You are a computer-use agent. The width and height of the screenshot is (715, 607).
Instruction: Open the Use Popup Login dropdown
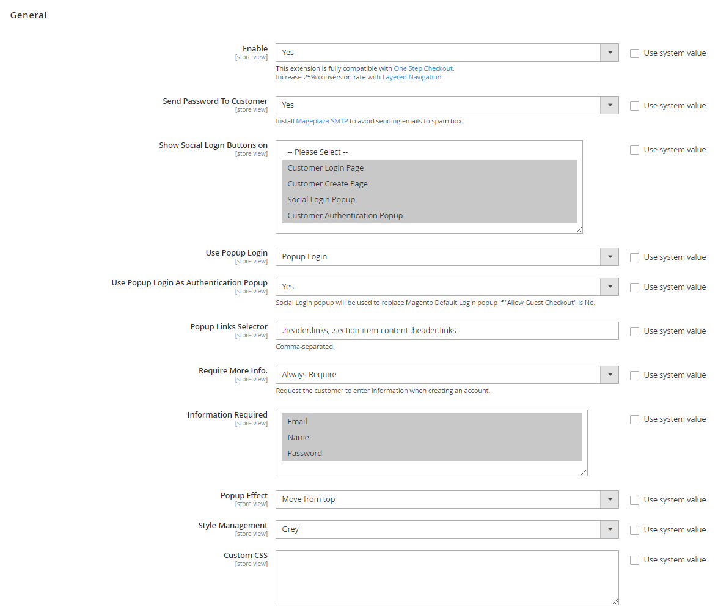coord(447,257)
